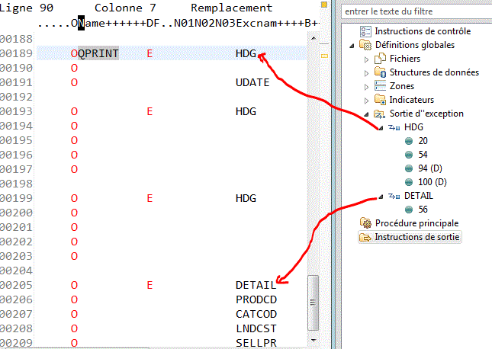The image size is (492, 349).
Task: Click the Zones icon in outline
Action: click(380, 86)
